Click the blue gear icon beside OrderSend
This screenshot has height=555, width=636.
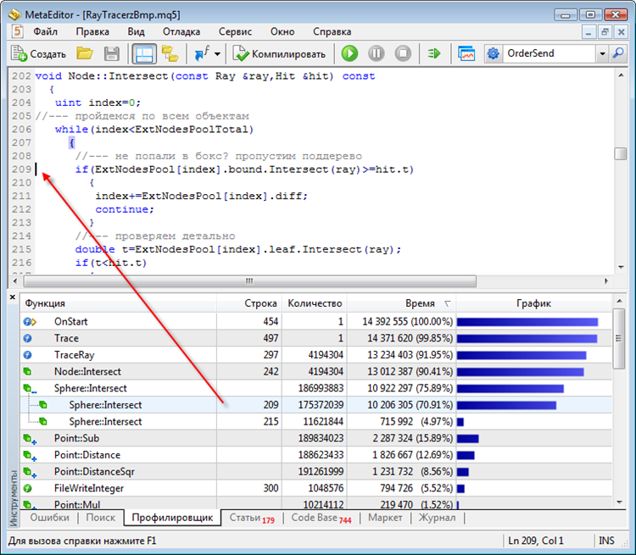click(x=493, y=53)
